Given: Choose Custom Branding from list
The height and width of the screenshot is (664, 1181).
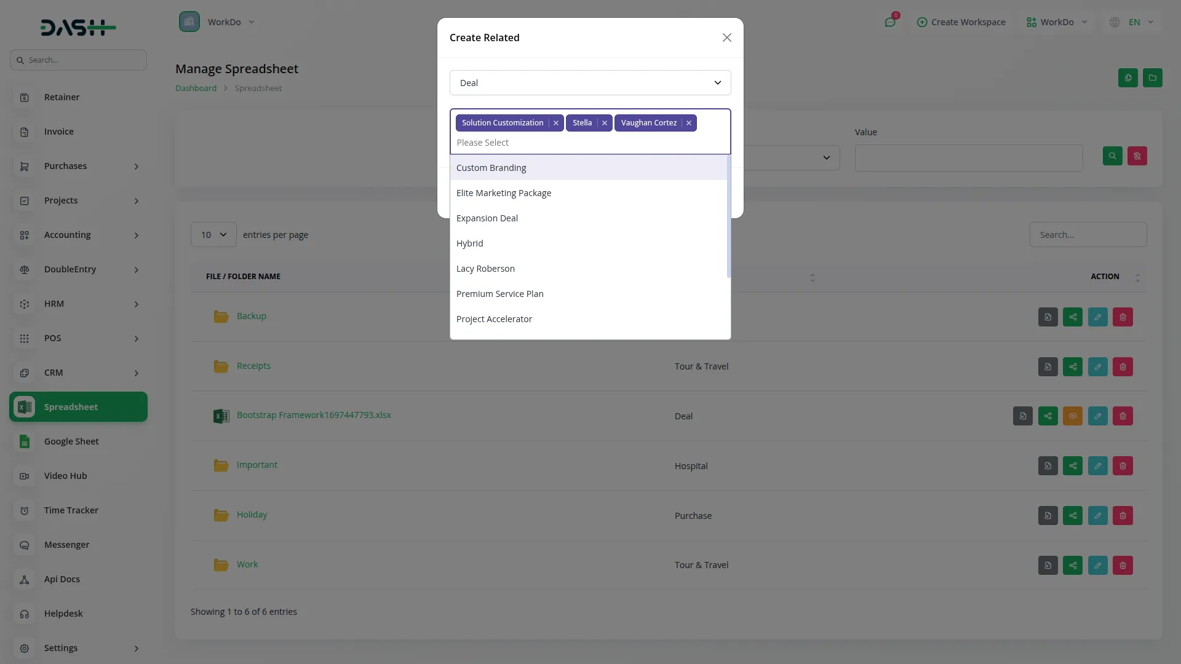Looking at the screenshot, I should click(491, 168).
